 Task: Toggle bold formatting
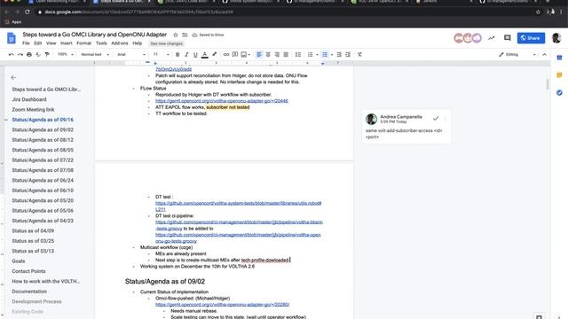(x=177, y=55)
